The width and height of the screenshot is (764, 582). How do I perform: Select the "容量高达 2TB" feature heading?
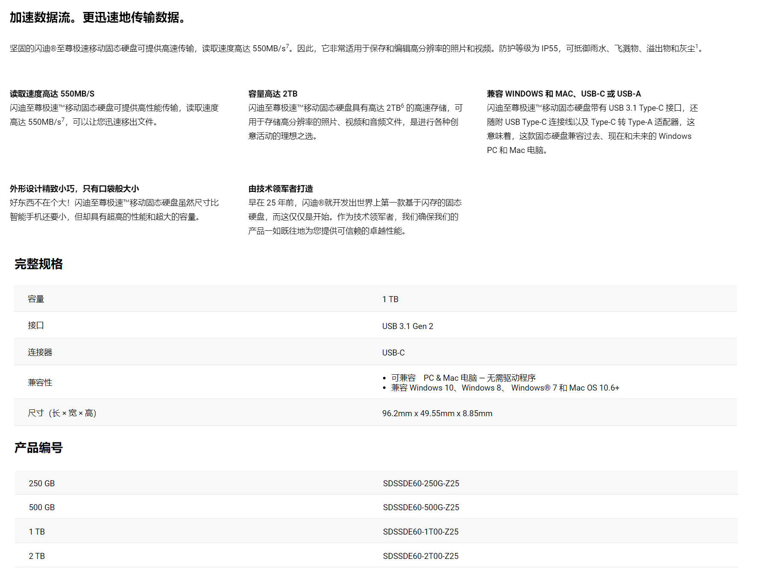[273, 94]
